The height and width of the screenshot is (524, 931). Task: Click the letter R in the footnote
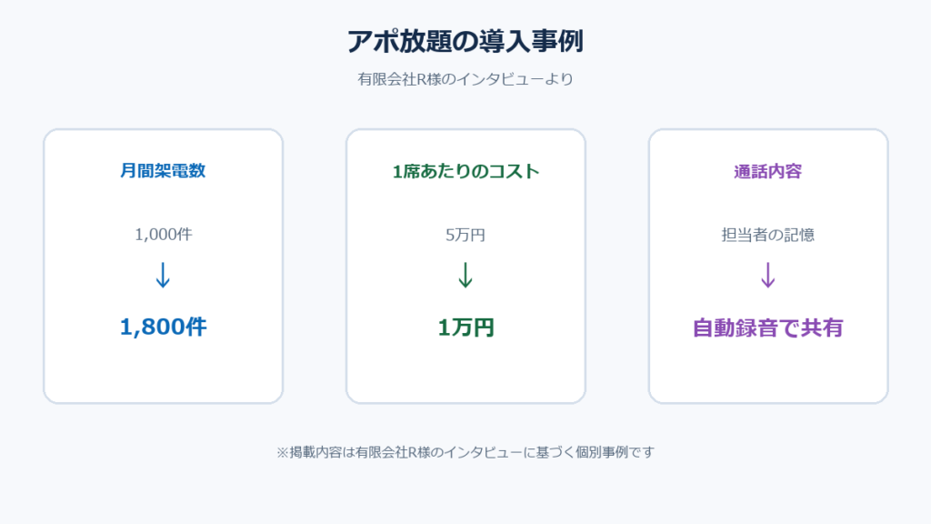[412, 453]
